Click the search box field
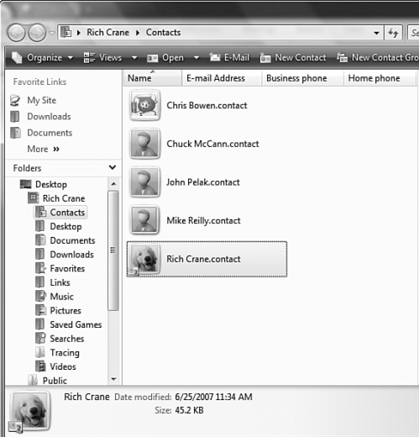Image resolution: width=419 pixels, height=437 pixels. pyautogui.click(x=413, y=33)
